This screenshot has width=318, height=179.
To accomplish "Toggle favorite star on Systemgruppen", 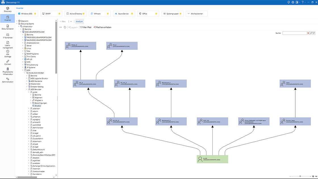I will pyautogui.click(x=181, y=14).
